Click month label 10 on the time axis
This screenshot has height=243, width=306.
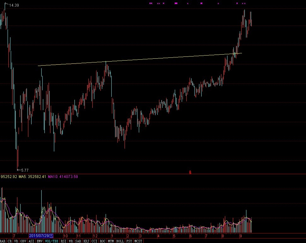click(66, 236)
